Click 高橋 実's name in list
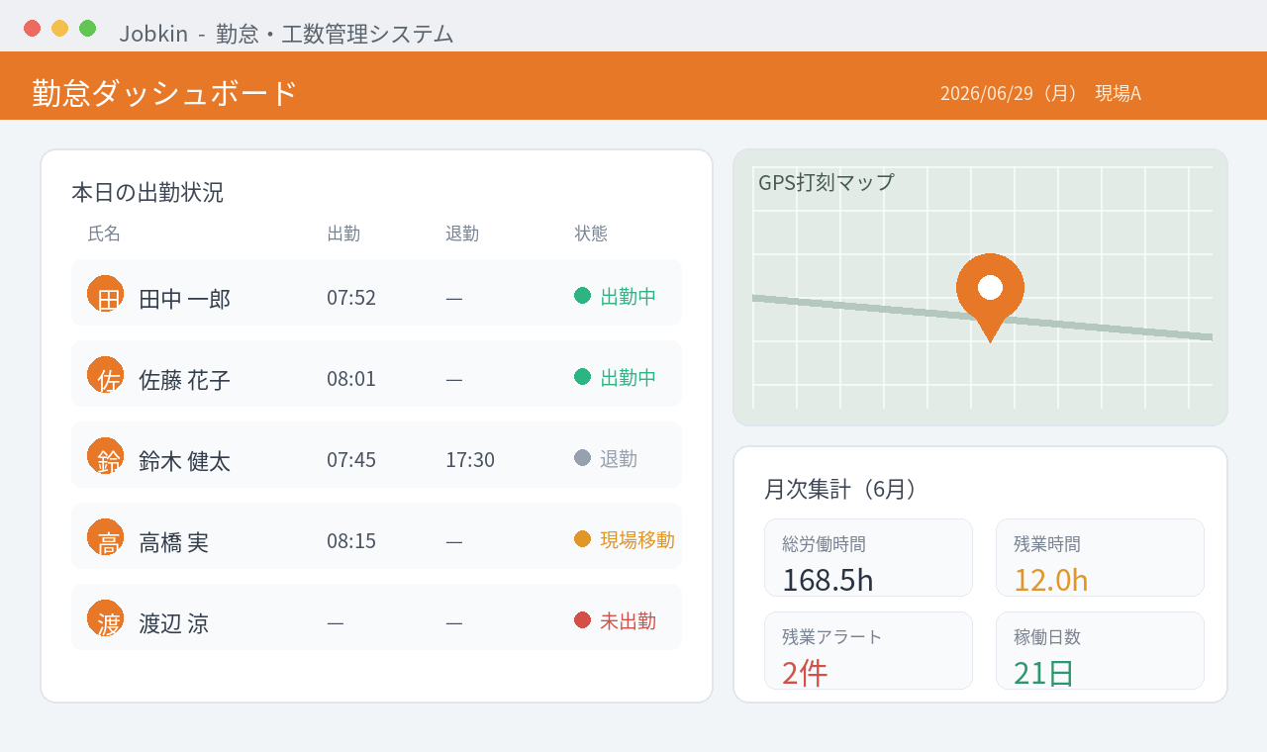Screen dimensions: 1267x752 click(173, 542)
